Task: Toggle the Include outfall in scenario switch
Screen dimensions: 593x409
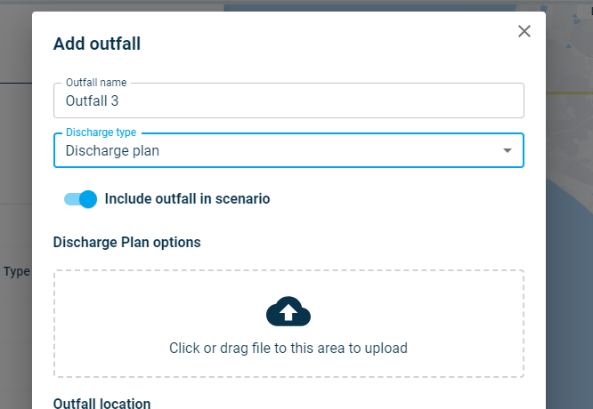Action: (80, 199)
